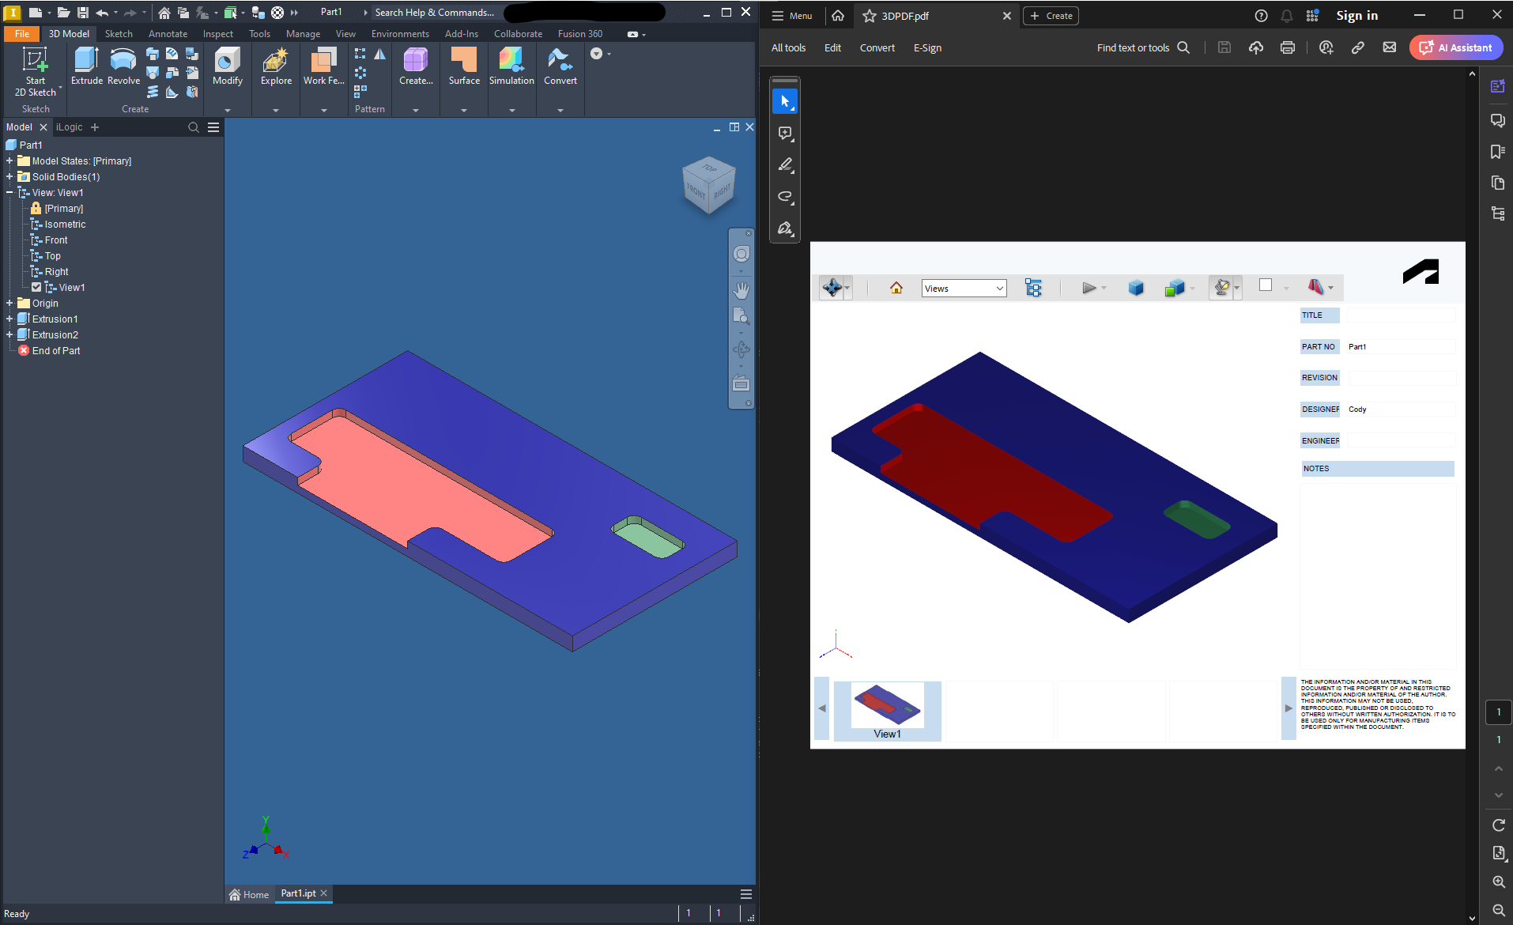Expand the Extrusion1 feature node

click(x=9, y=319)
